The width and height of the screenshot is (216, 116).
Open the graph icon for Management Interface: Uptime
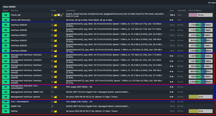point(55,97)
